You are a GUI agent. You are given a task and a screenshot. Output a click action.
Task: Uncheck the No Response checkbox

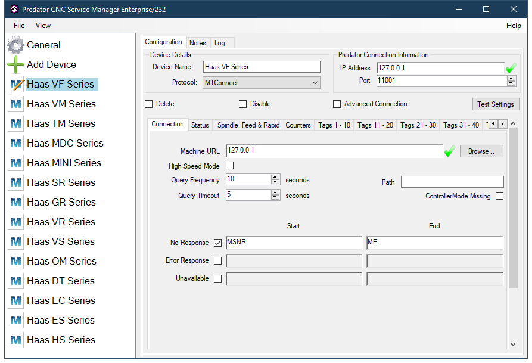(217, 243)
